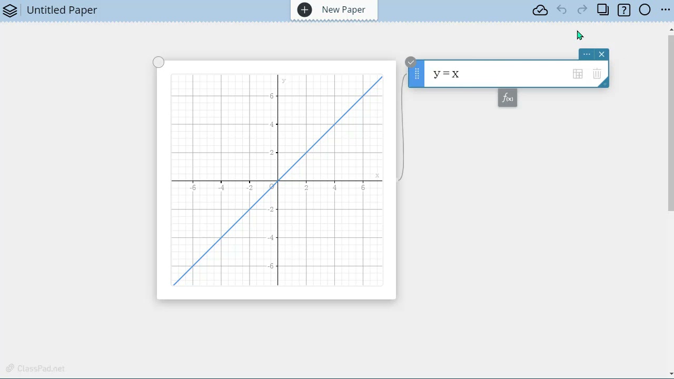674x379 pixels.
Task: Click the circle account icon
Action: coord(645,10)
